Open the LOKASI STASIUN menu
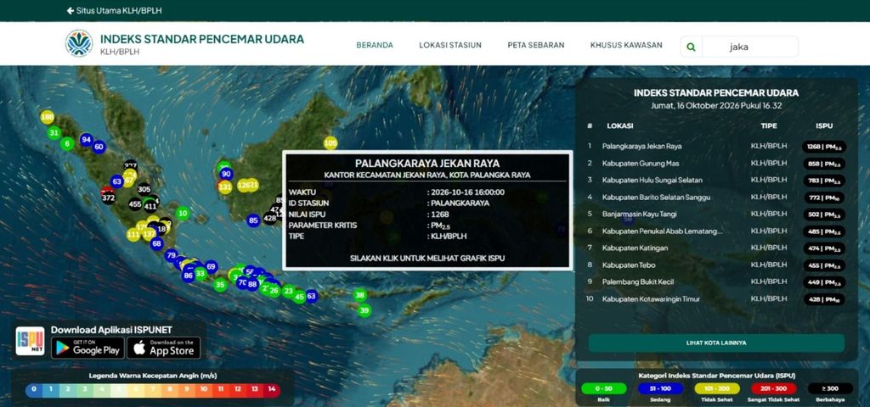870x407 pixels. pos(450,46)
